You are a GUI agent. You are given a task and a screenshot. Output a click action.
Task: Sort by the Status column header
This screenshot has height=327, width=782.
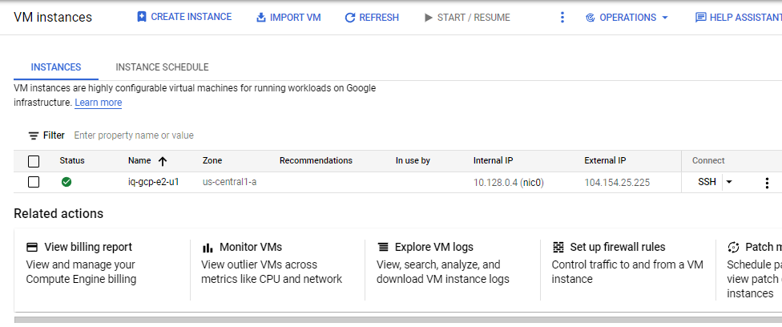click(72, 161)
